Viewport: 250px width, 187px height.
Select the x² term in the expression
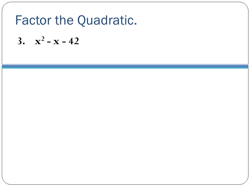[x=40, y=41]
